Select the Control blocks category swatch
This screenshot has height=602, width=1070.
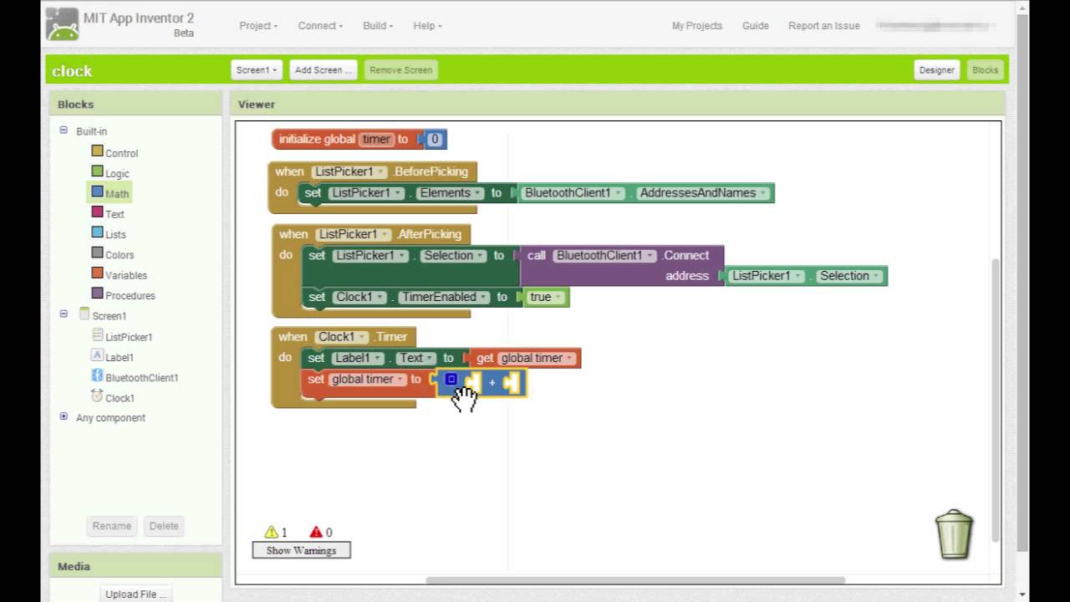point(98,151)
